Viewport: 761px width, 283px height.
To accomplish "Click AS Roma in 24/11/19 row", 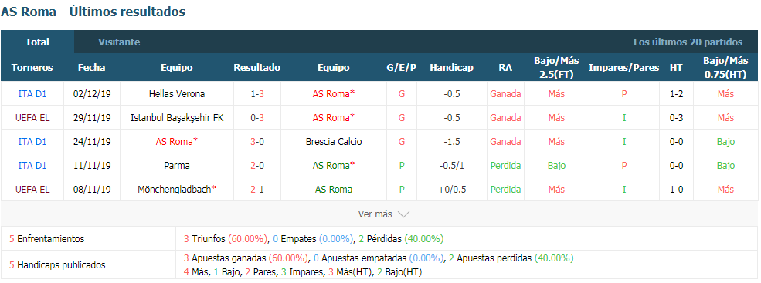I will pyautogui.click(x=177, y=142).
